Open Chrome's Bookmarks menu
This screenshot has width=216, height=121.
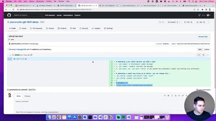click(x=40, y=1)
